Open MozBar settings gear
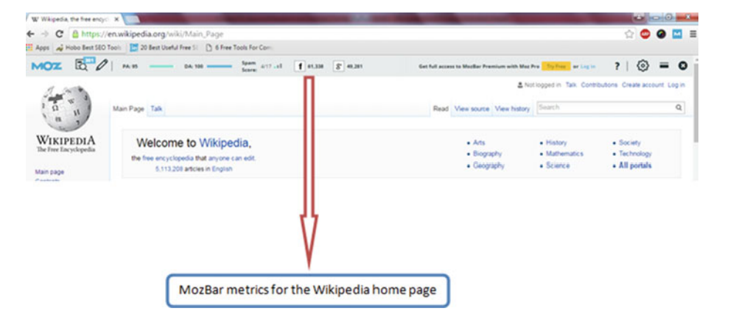 point(643,66)
